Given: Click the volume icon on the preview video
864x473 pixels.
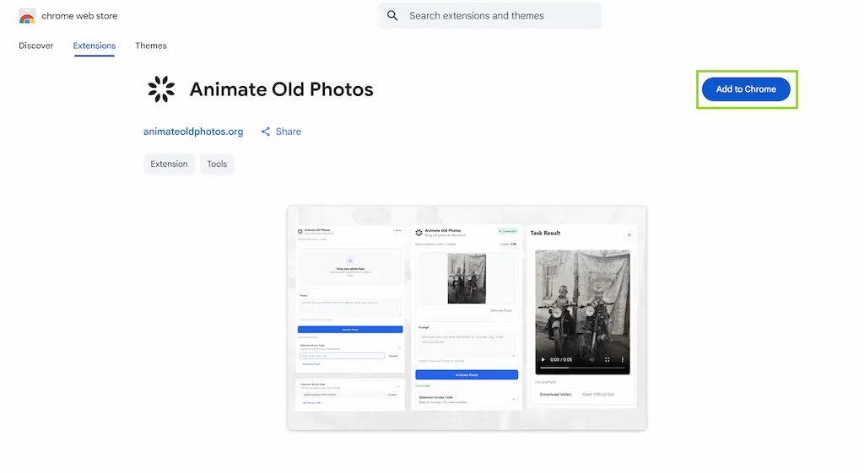Looking at the screenshot, I should point(591,359).
